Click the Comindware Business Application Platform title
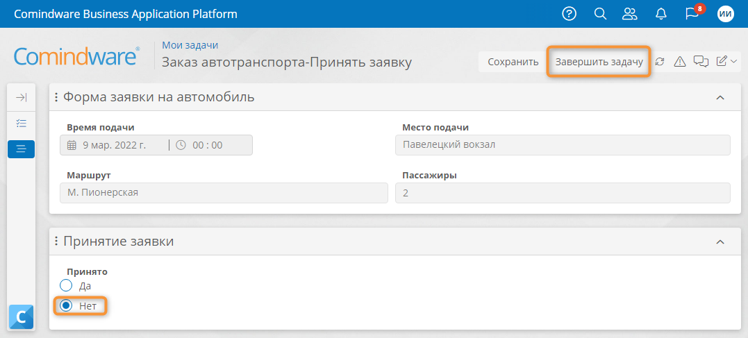748x338 pixels. click(x=126, y=15)
